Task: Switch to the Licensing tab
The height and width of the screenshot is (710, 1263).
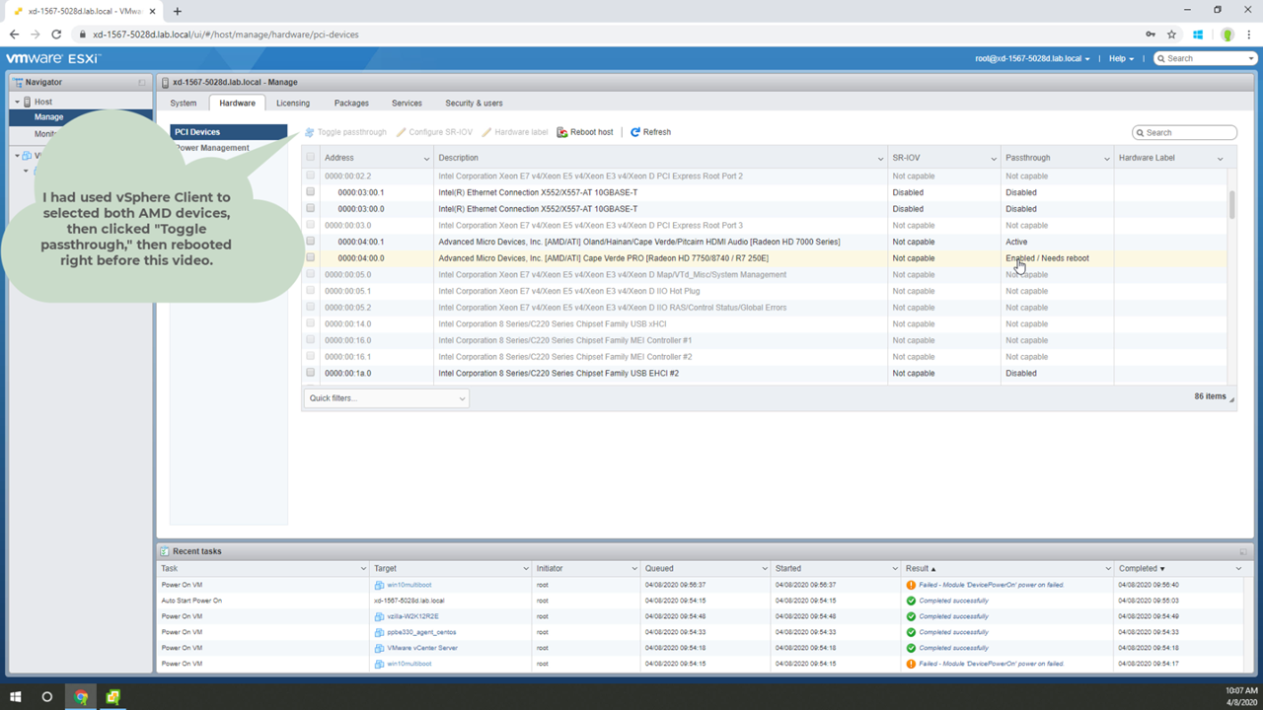Action: [x=293, y=103]
